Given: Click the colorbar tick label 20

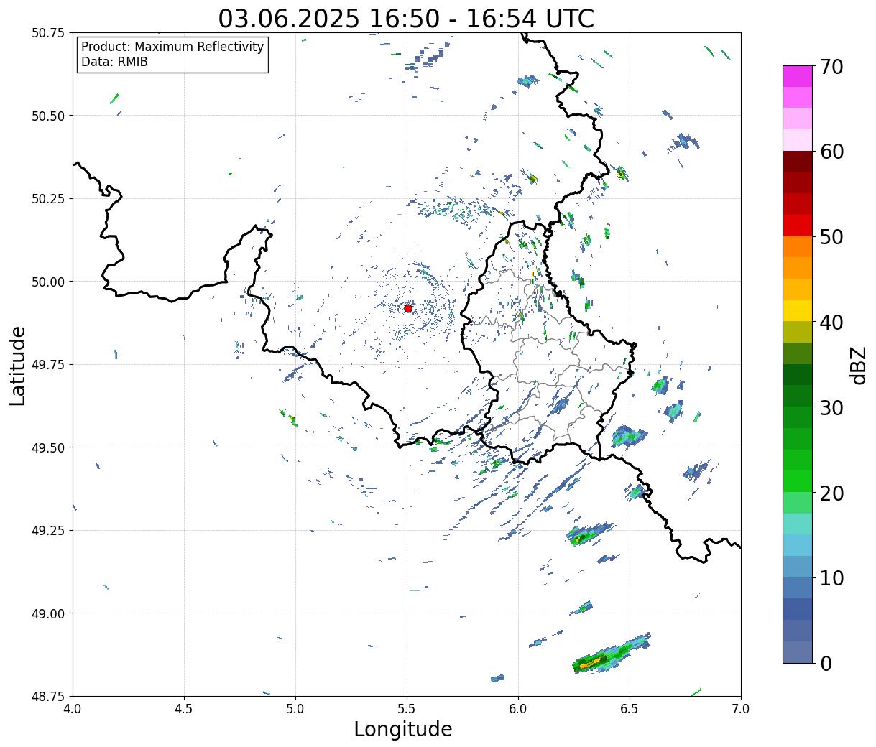Looking at the screenshot, I should tap(831, 493).
